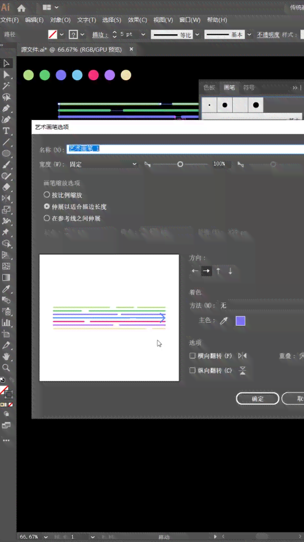Select the Column Graph tool
304x542 pixels.
pyautogui.click(x=6, y=322)
